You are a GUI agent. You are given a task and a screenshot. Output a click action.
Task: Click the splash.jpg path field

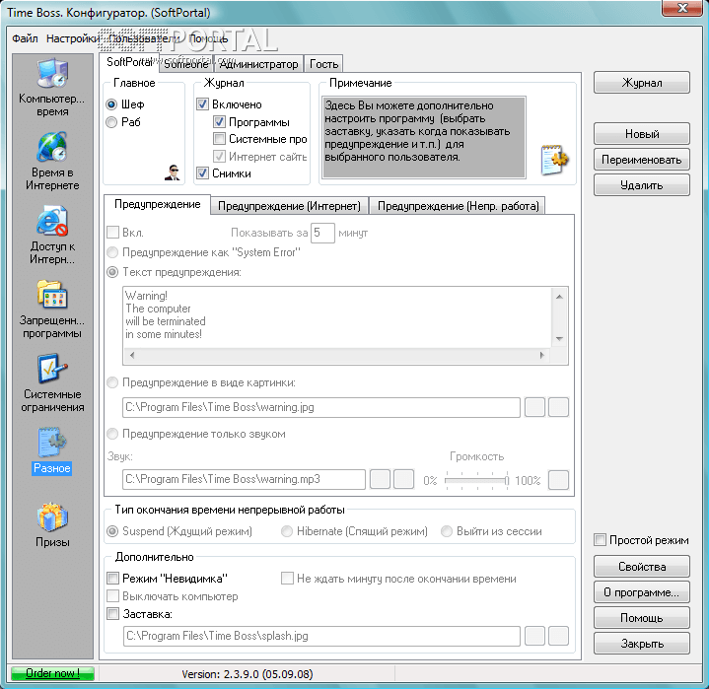pos(321,636)
